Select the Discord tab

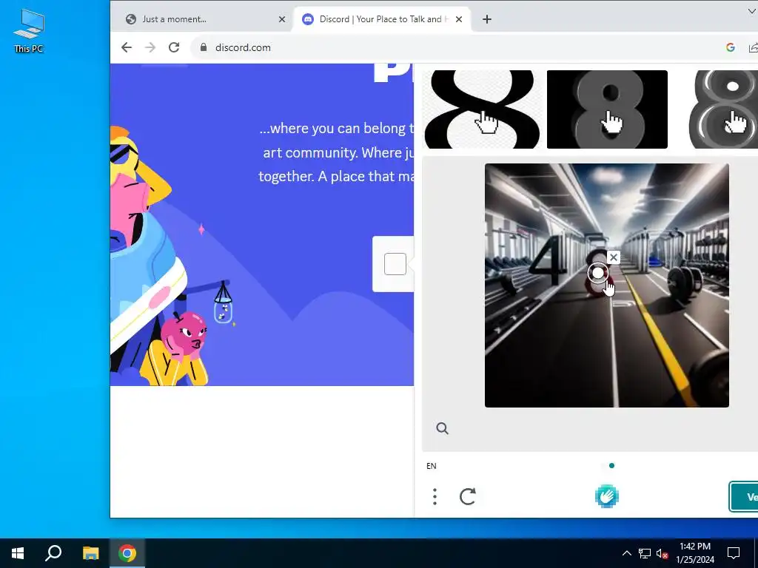point(382,19)
